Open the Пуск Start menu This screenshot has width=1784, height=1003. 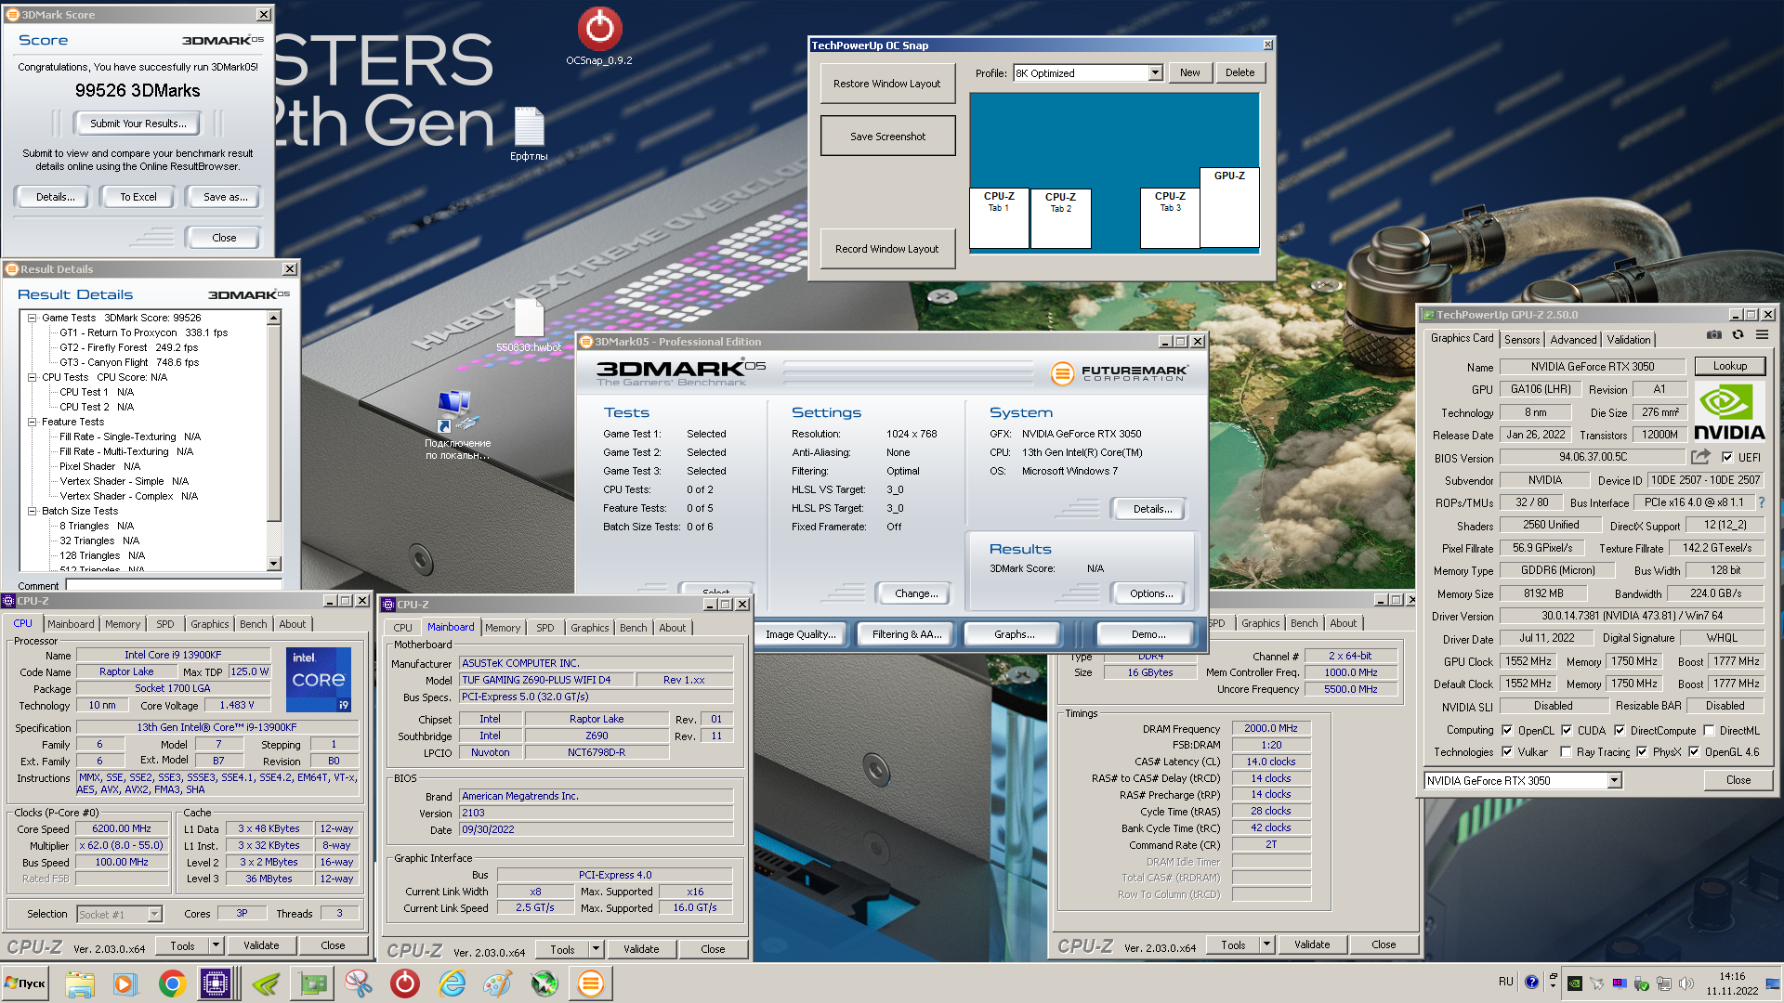[x=25, y=983]
